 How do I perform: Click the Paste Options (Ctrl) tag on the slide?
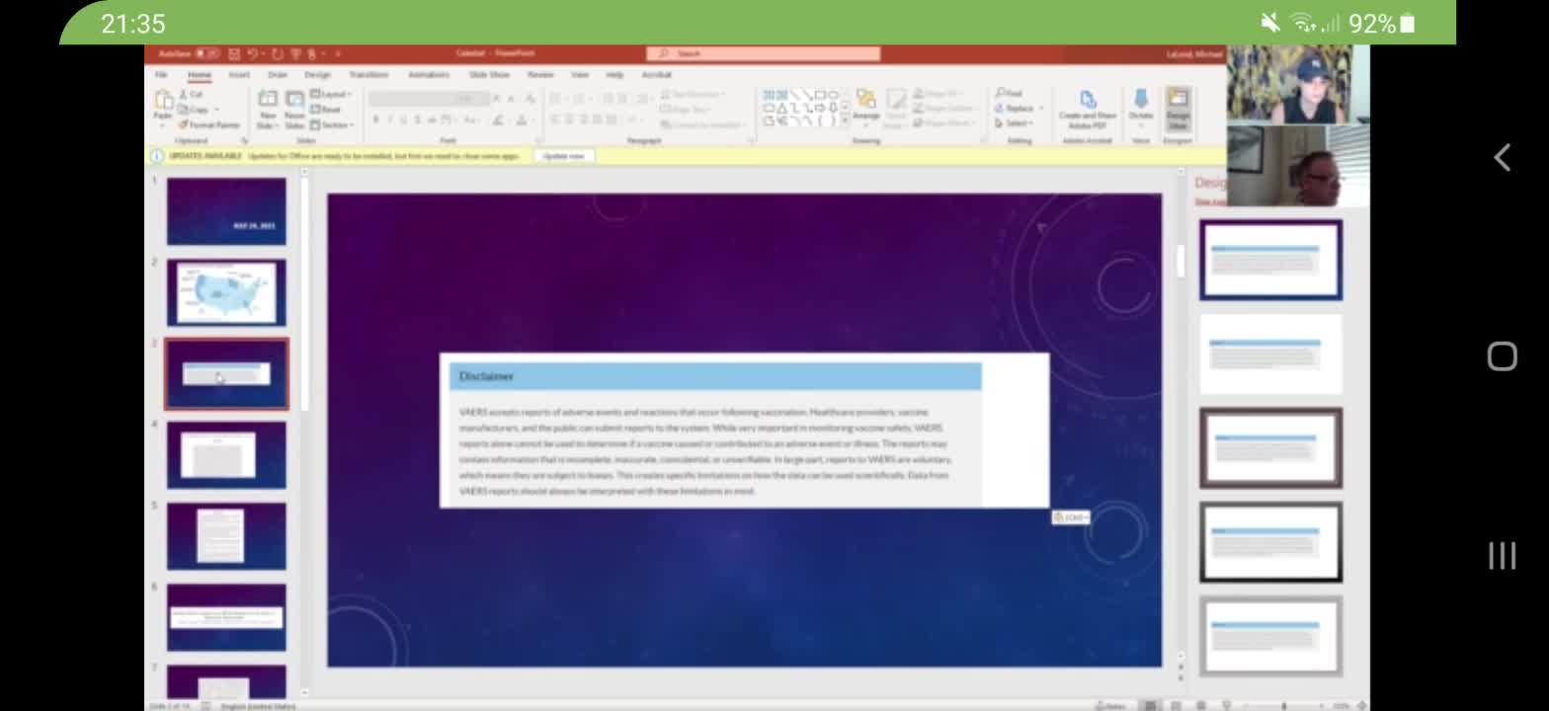click(1070, 517)
